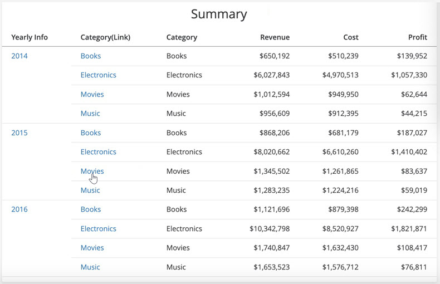This screenshot has width=440, height=284.
Task: Open the Movies link for 2016
Action: 92,248
